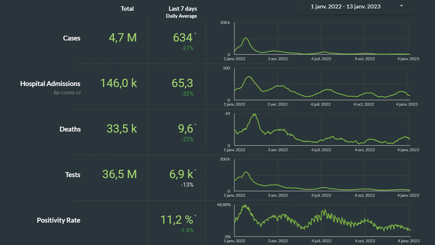The width and height of the screenshot is (435, 245).
Task: Click the date range dropdown arrow
Action: pyautogui.click(x=402, y=6)
